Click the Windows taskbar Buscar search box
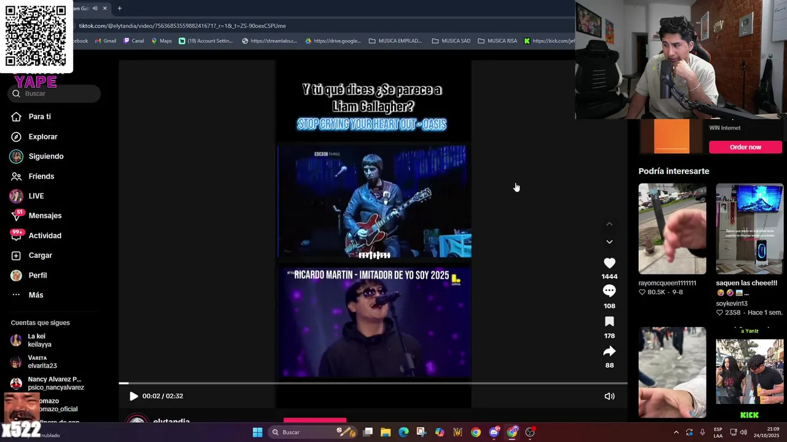787x442 pixels. coord(313,432)
